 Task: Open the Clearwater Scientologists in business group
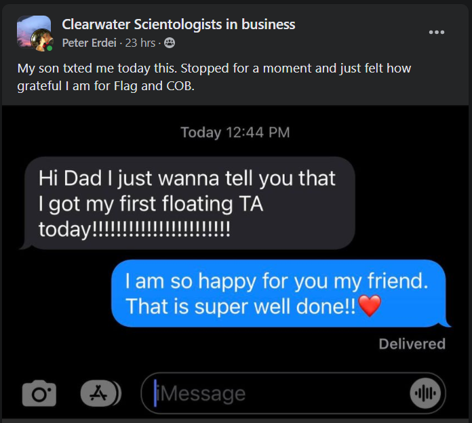pyautogui.click(x=178, y=24)
